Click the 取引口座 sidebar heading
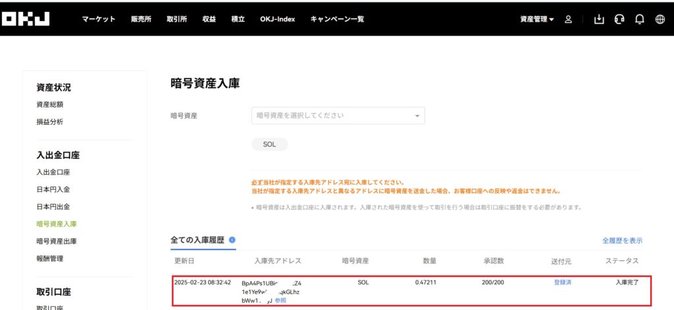Screen dimensions: 674x310 pyautogui.click(x=54, y=292)
